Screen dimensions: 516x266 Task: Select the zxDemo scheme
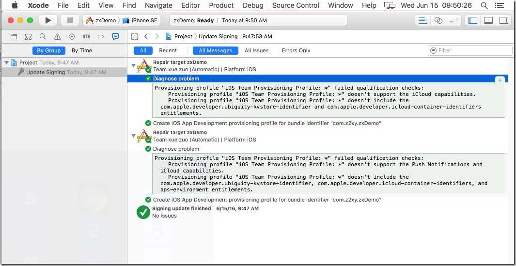(x=101, y=20)
